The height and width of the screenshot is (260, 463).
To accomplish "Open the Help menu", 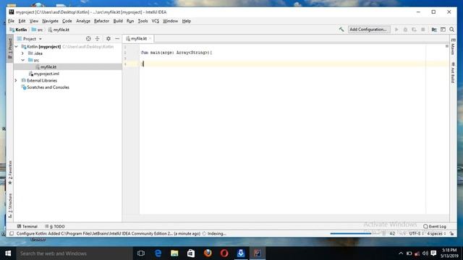I will coord(187,21).
